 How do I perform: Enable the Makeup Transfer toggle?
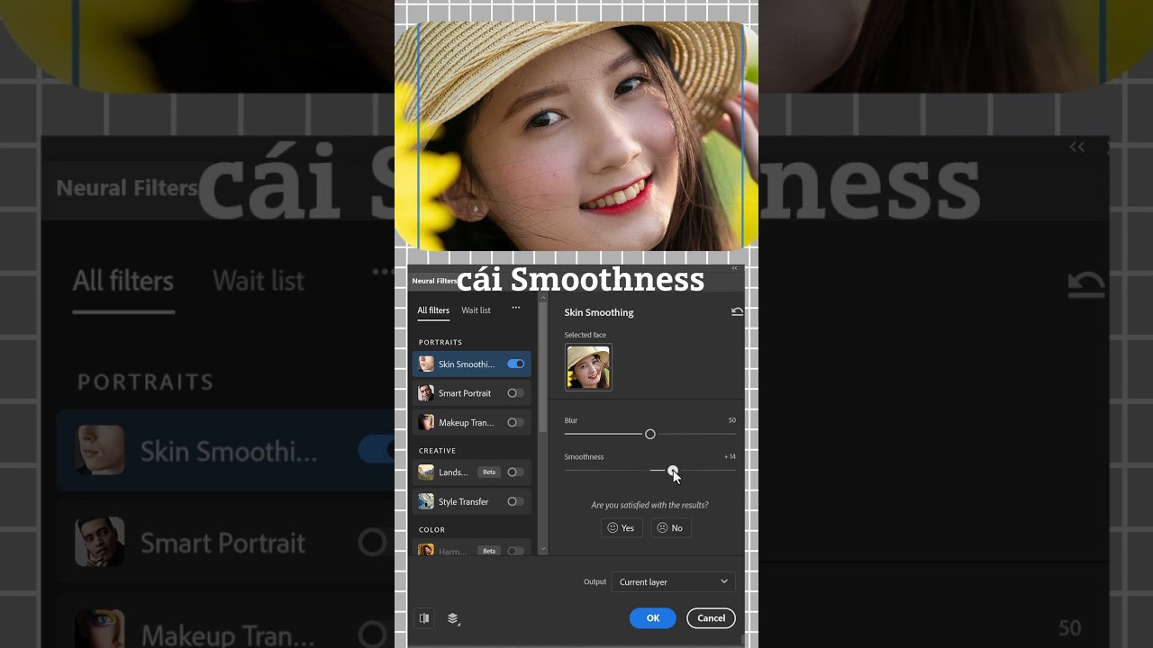(x=515, y=422)
